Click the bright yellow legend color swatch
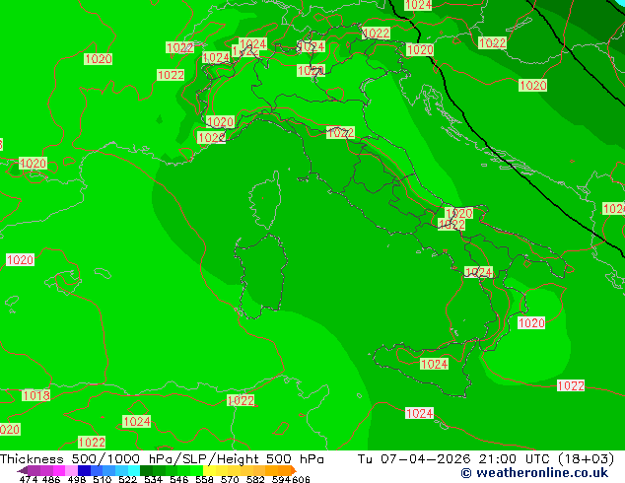 [x=209, y=470]
